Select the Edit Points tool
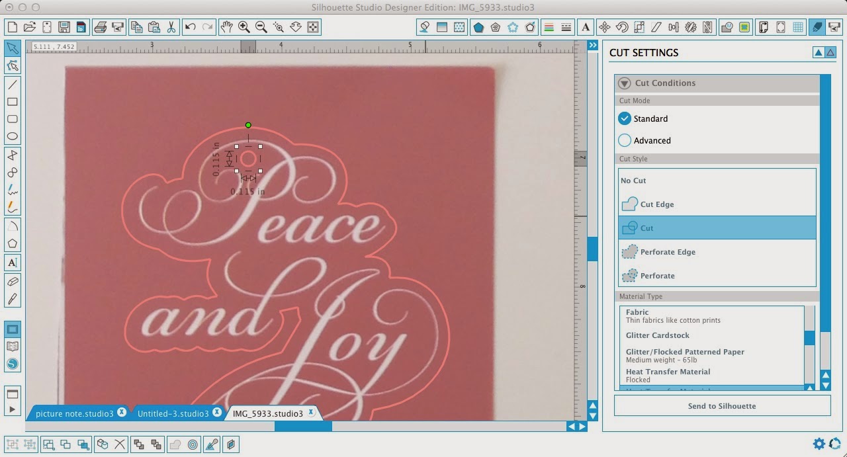Image resolution: width=847 pixels, height=457 pixels. [x=13, y=65]
